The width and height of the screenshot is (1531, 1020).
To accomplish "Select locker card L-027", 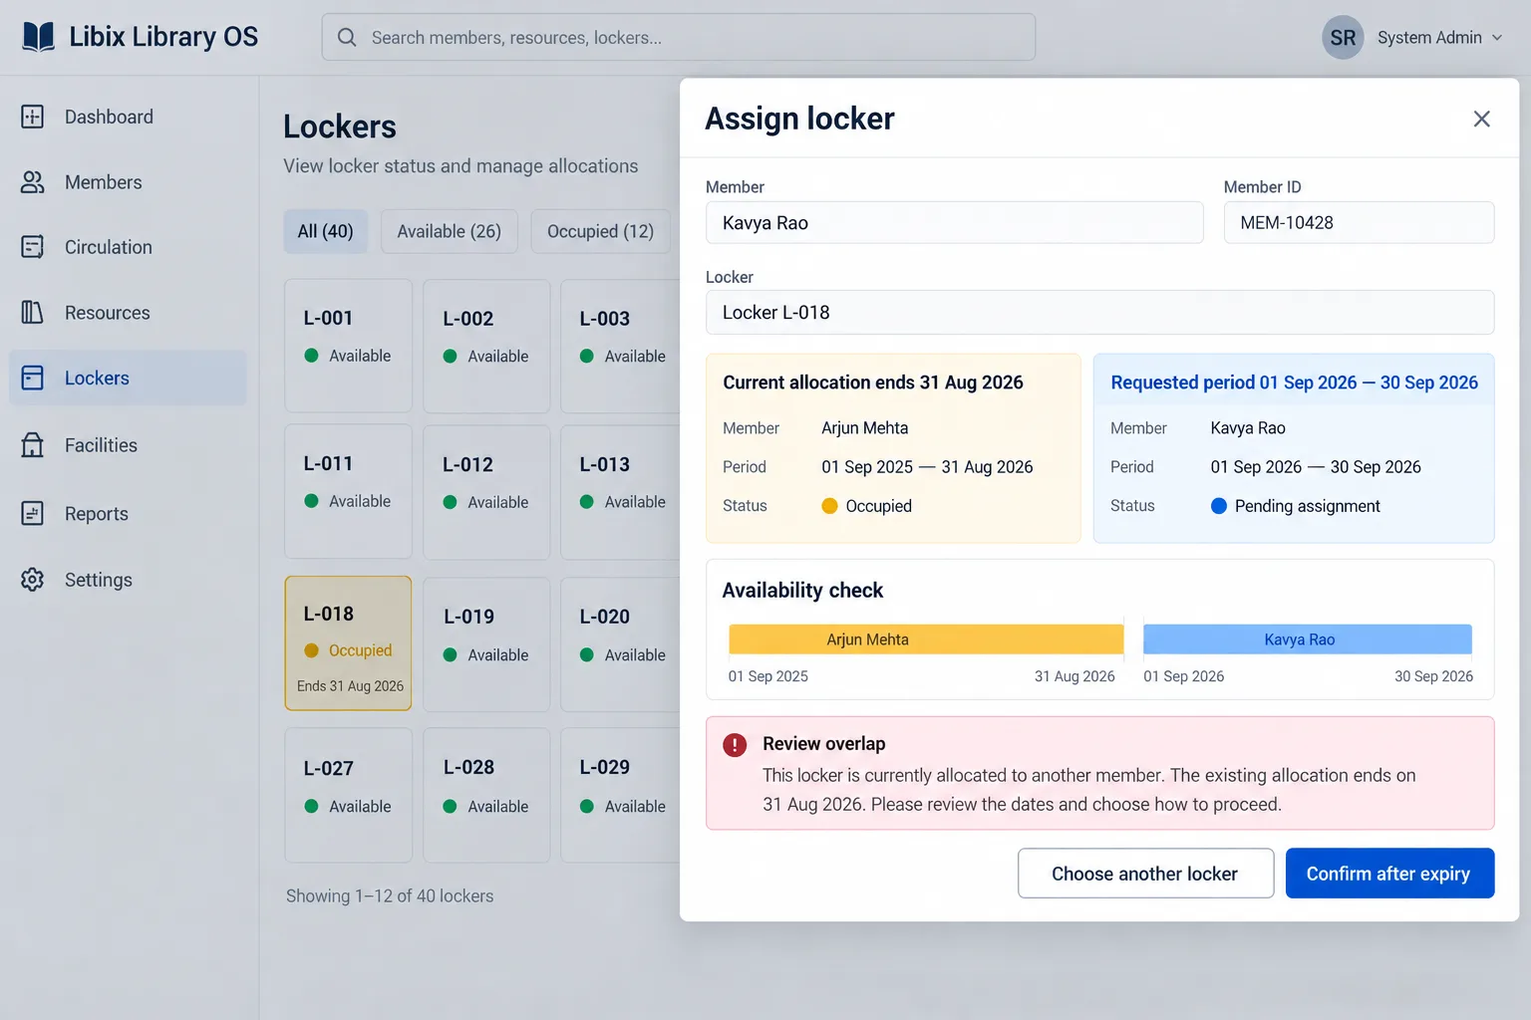I will 348,795.
